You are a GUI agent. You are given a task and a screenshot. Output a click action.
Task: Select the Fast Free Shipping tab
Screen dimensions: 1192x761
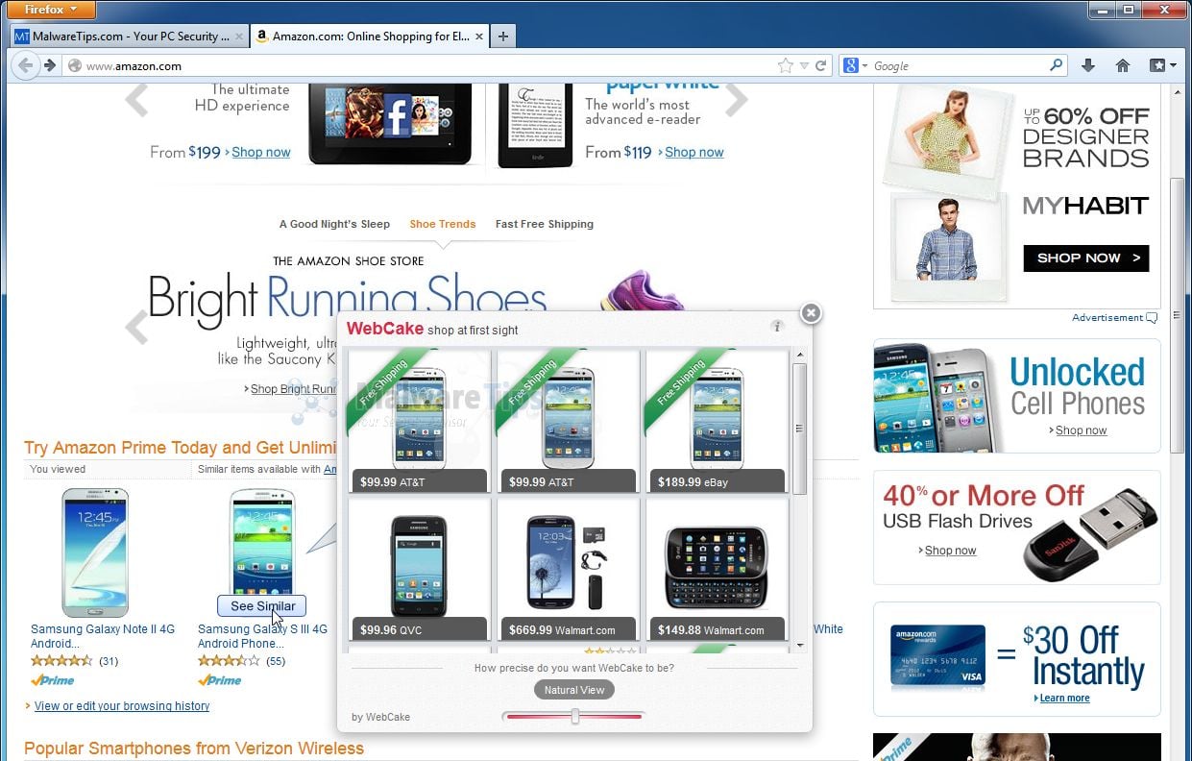coord(545,224)
